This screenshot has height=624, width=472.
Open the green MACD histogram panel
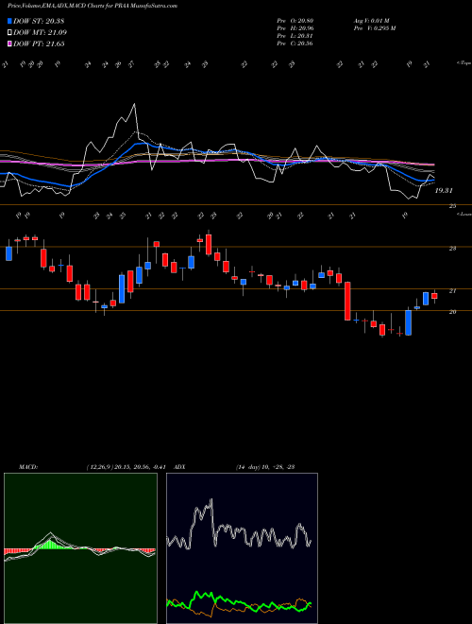80,548
